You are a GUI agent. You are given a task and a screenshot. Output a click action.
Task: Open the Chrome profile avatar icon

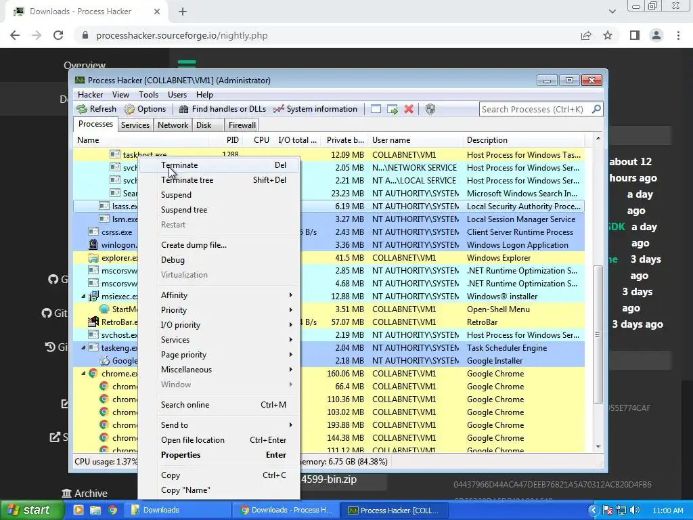pos(656,35)
